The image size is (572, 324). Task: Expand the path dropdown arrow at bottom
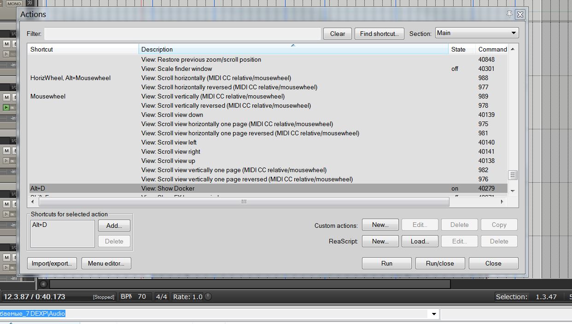[x=433, y=314]
